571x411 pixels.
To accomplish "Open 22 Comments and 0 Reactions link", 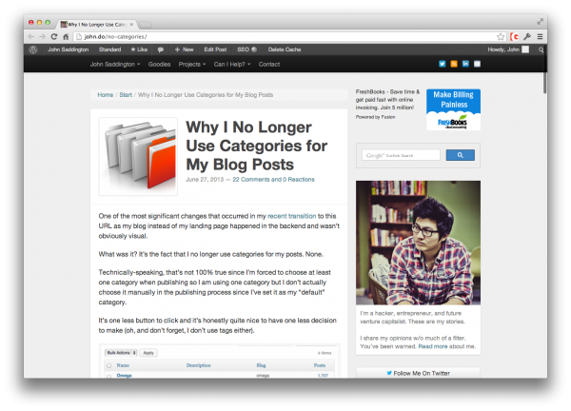I will pos(273,180).
